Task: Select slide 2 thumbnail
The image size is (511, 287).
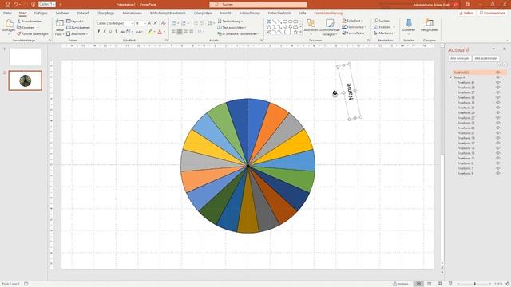Action: [26, 81]
